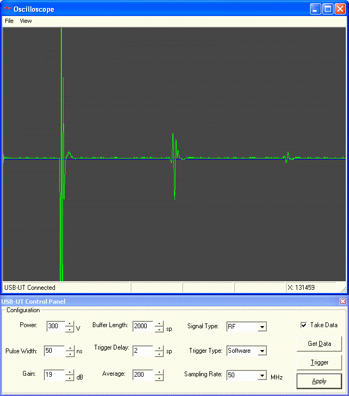Click the Apply button
This screenshot has width=349, height=396.
pyautogui.click(x=319, y=381)
